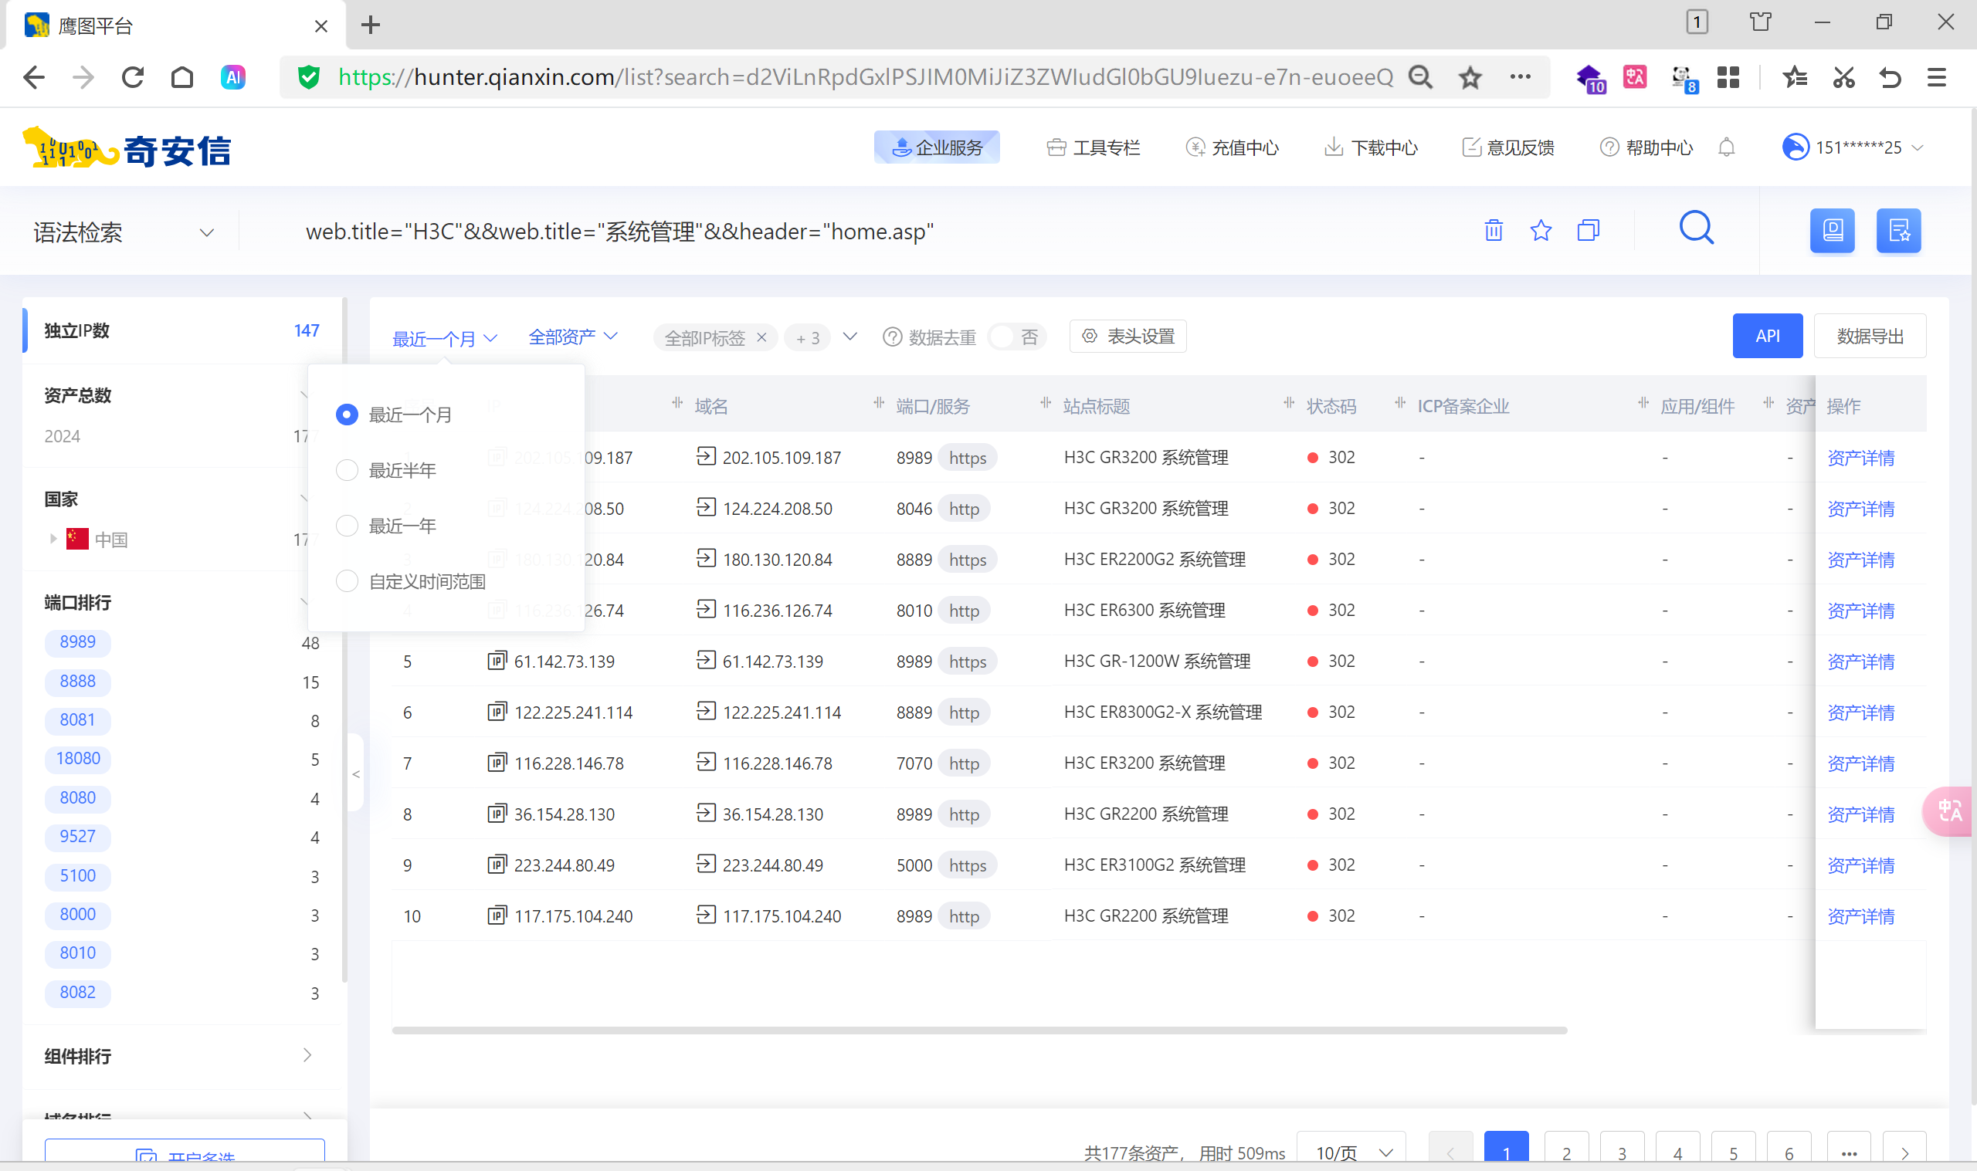Image resolution: width=1977 pixels, height=1171 pixels.
Task: Open 帮助中心 menu item
Action: click(1646, 147)
